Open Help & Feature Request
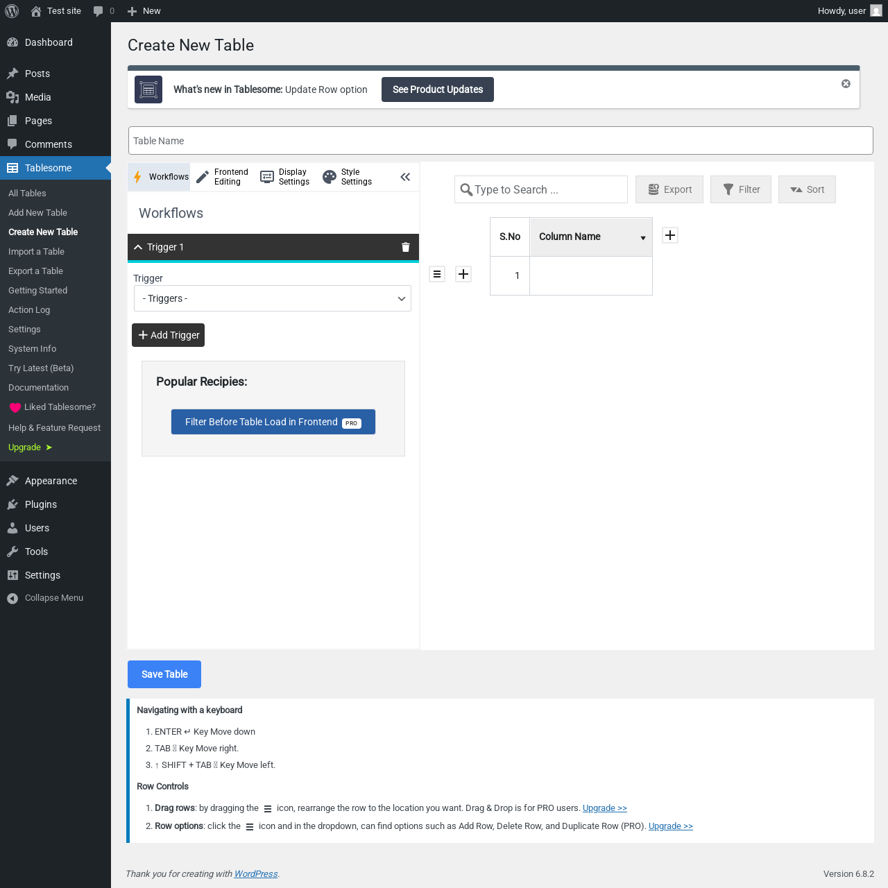Viewport: 888px width, 888px height. tap(54, 428)
